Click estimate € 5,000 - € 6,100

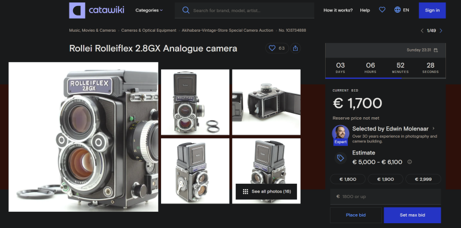[377, 162]
